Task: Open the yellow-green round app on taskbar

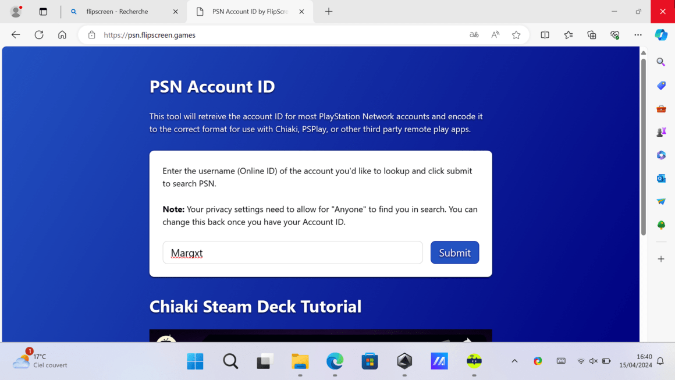Action: 474,361
